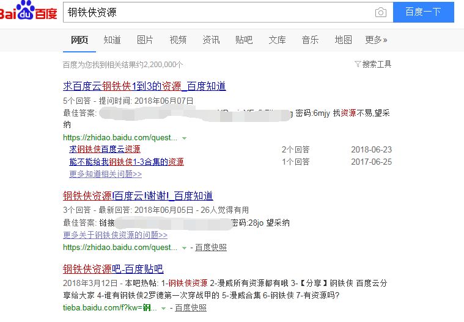Switch to the 图片 tab
464x322 pixels.
[x=145, y=40]
